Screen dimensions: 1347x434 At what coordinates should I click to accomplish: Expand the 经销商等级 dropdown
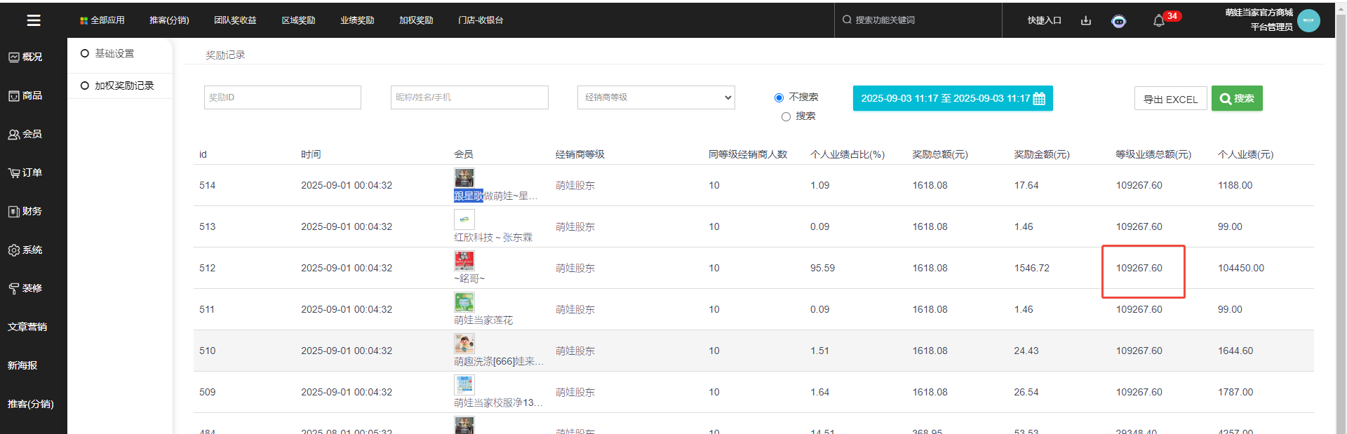(656, 97)
